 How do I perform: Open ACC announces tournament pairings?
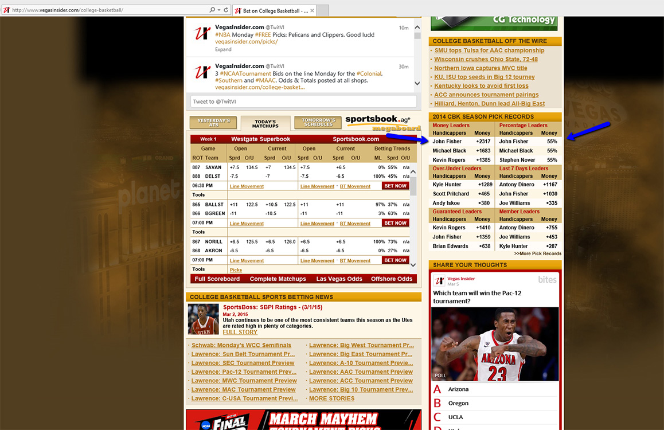(x=486, y=95)
